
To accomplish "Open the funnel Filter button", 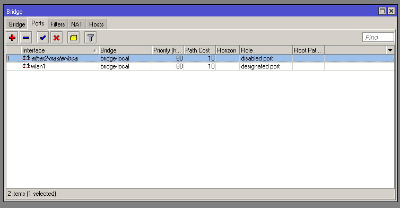I will tap(90, 38).
